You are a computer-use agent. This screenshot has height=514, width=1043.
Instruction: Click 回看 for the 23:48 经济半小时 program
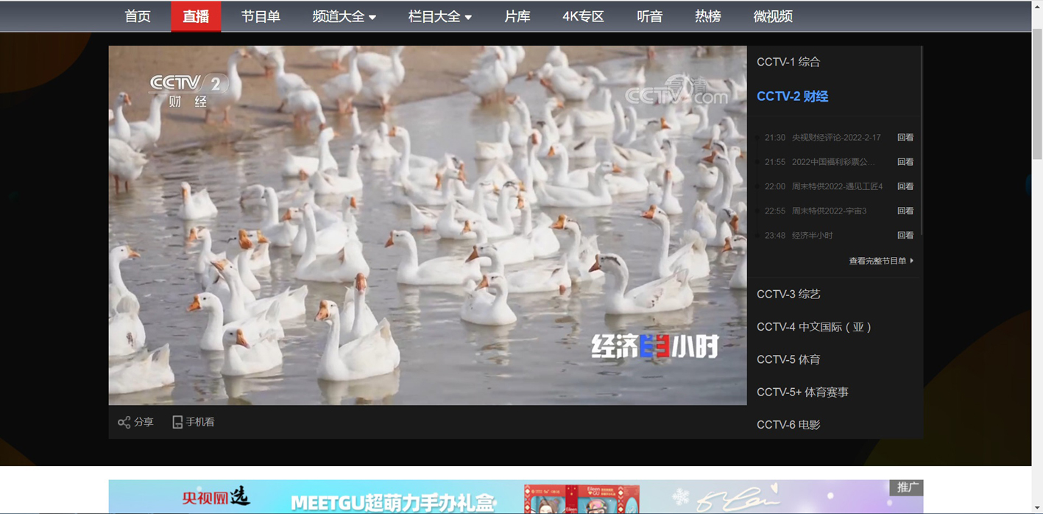coord(905,236)
